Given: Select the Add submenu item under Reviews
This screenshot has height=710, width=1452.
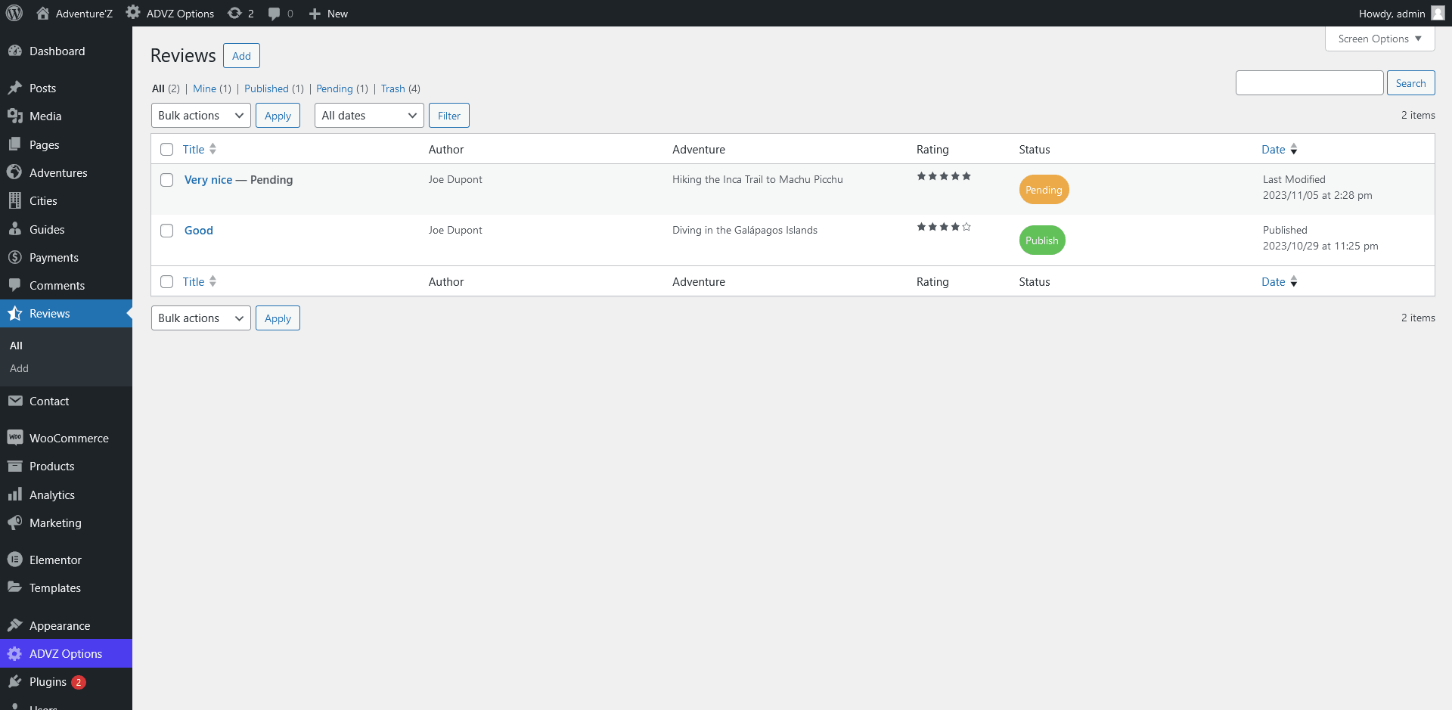Looking at the screenshot, I should [x=19, y=368].
